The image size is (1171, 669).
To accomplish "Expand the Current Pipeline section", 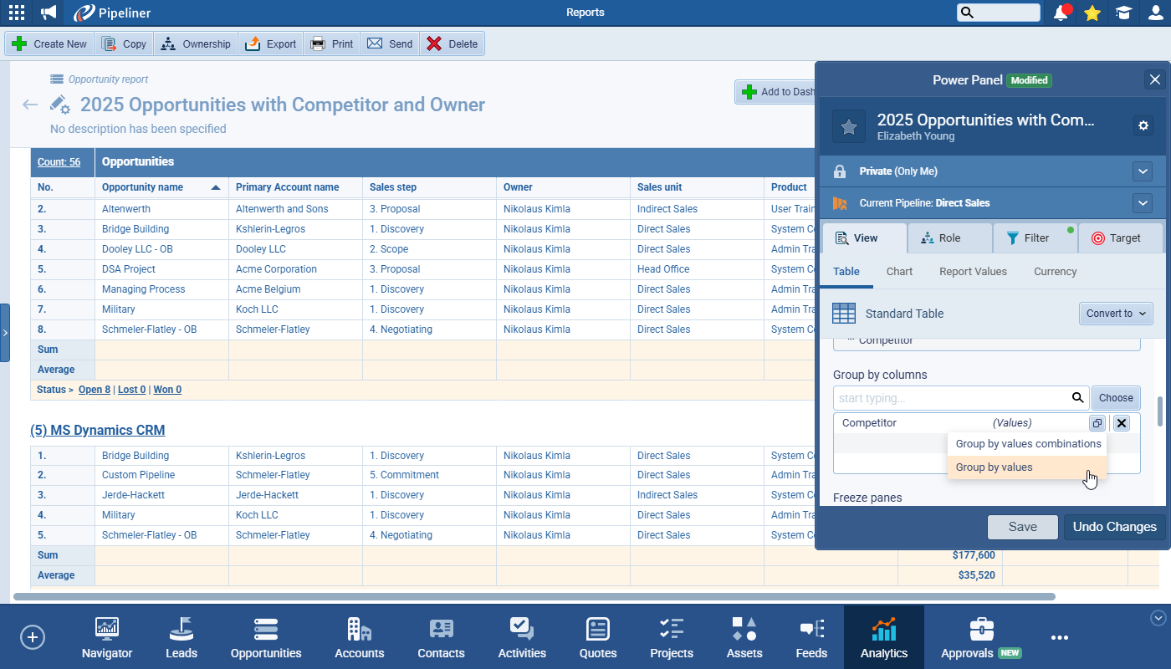I will (1143, 203).
